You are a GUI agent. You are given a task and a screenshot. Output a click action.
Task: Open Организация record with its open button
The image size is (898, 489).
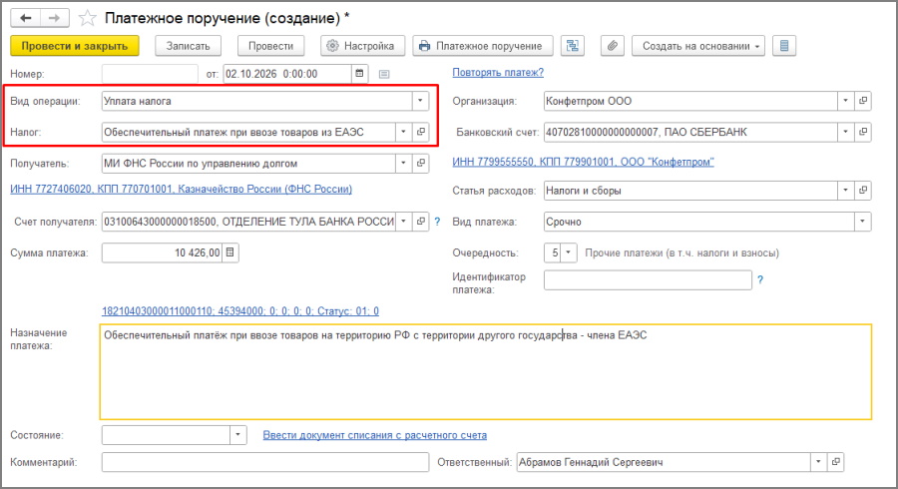pyautogui.click(x=863, y=101)
